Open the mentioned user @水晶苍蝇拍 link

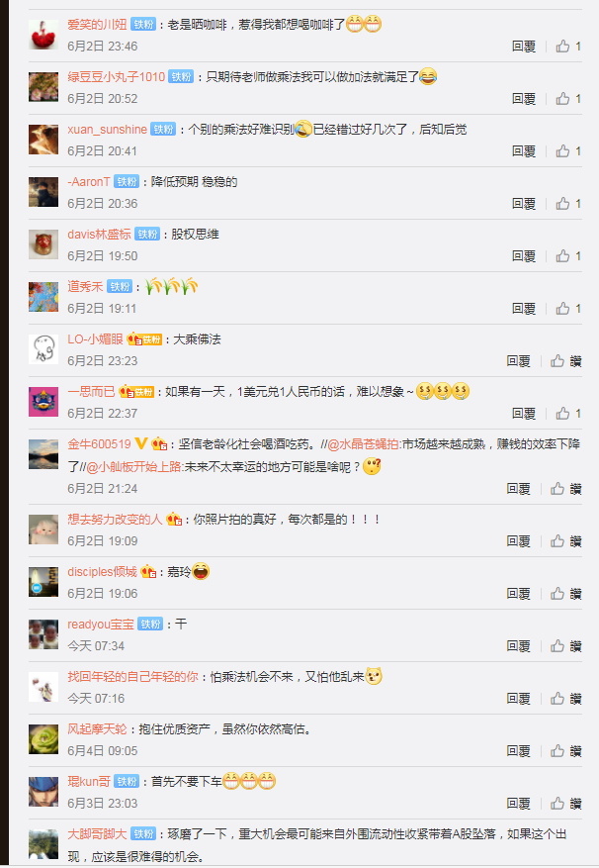point(363,444)
